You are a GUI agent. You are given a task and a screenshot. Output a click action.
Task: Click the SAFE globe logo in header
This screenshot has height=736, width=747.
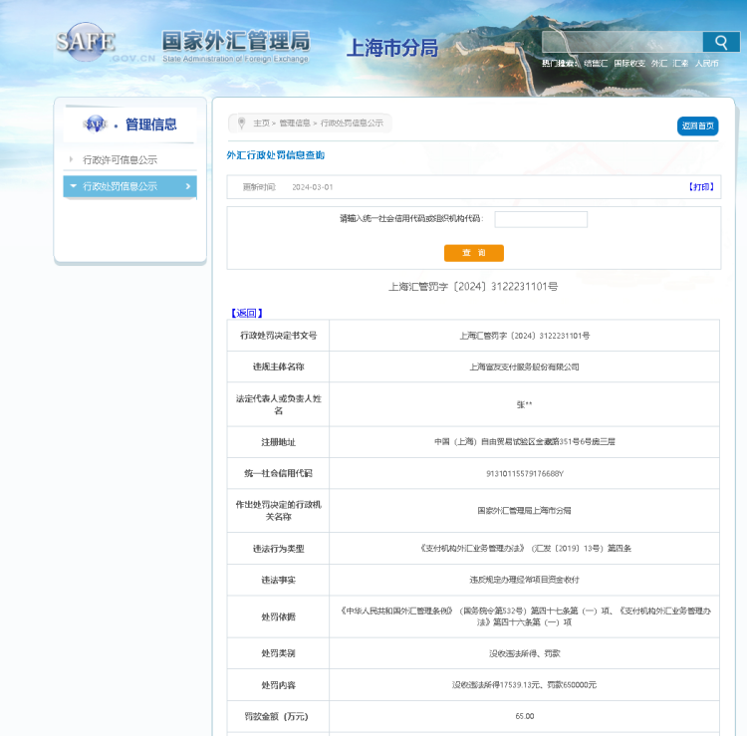[x=86, y=42]
